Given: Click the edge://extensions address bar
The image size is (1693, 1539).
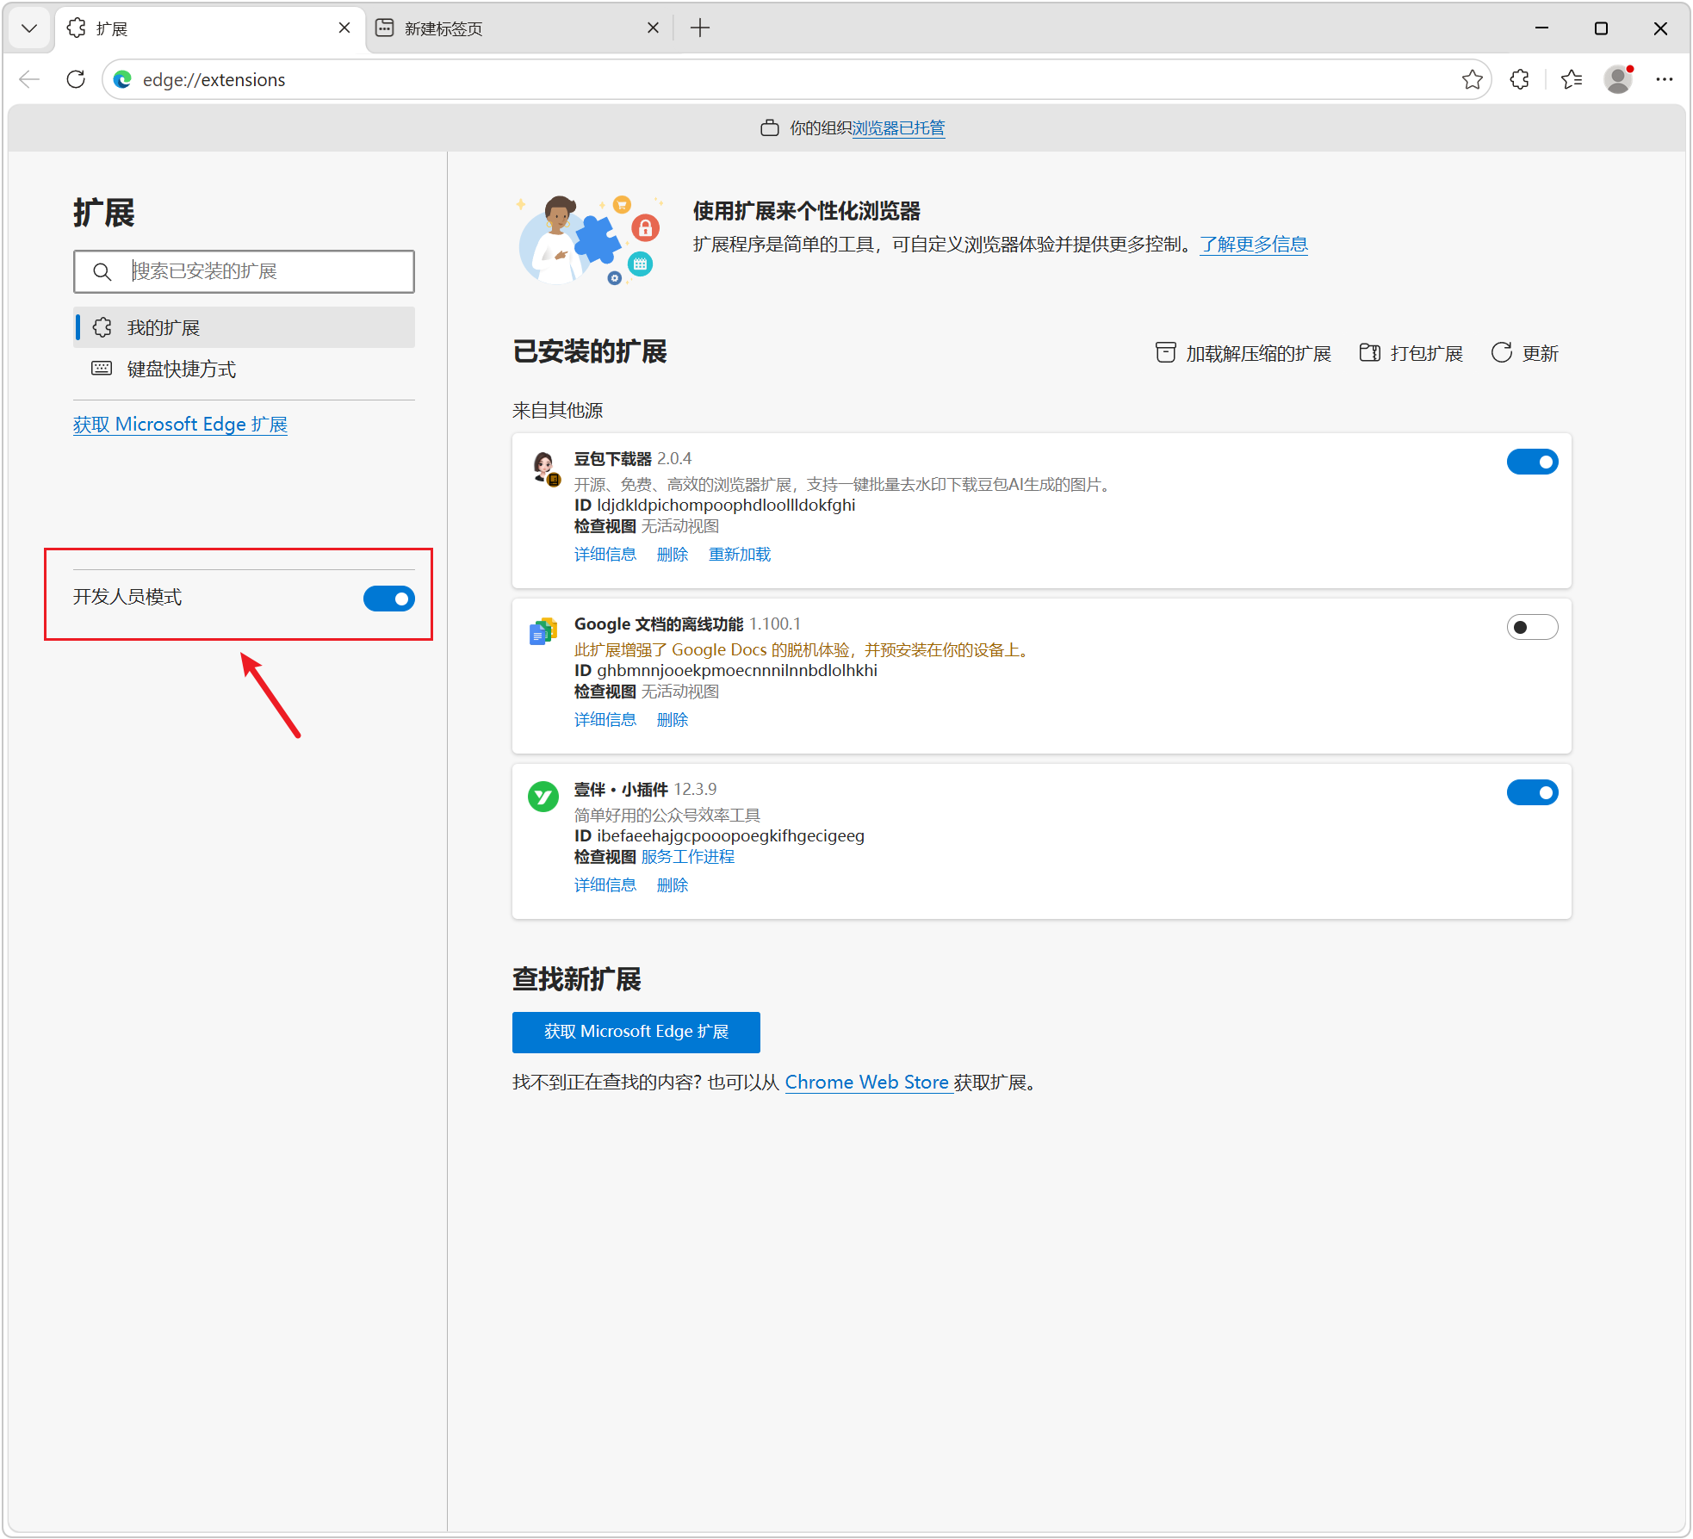Looking at the screenshot, I should [796, 79].
